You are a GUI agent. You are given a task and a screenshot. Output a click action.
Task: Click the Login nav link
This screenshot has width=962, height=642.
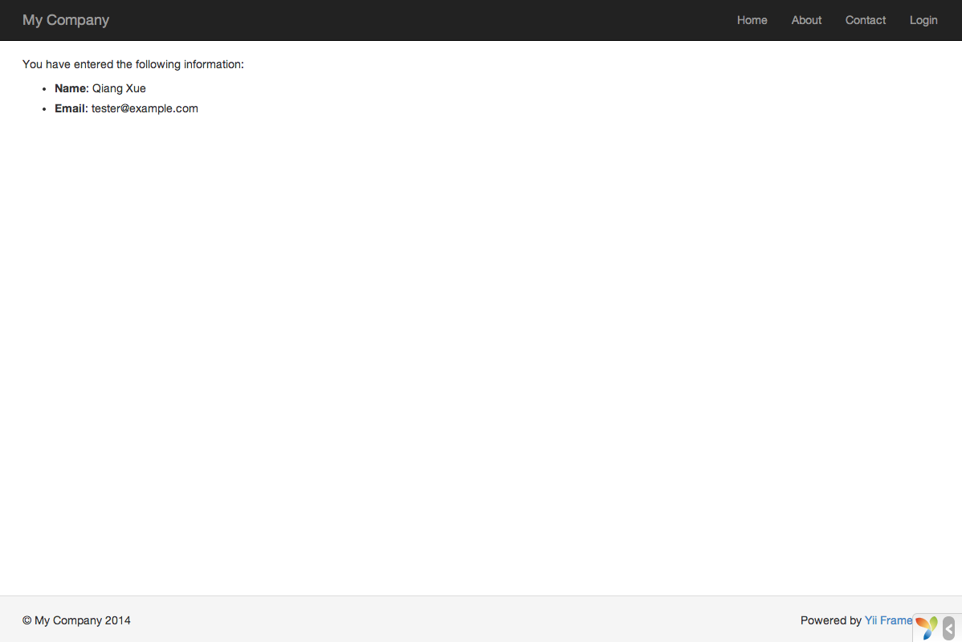923,20
